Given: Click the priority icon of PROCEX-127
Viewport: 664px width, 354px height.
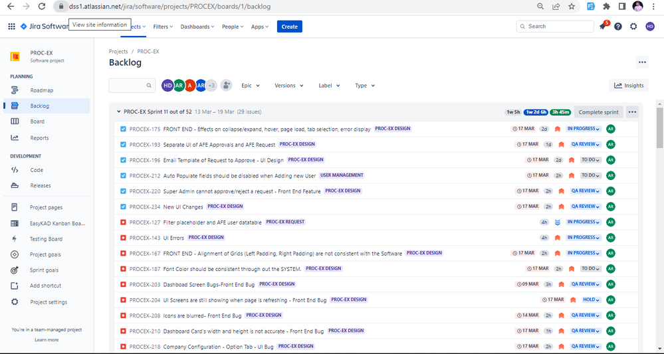Looking at the screenshot, I should (557, 222).
